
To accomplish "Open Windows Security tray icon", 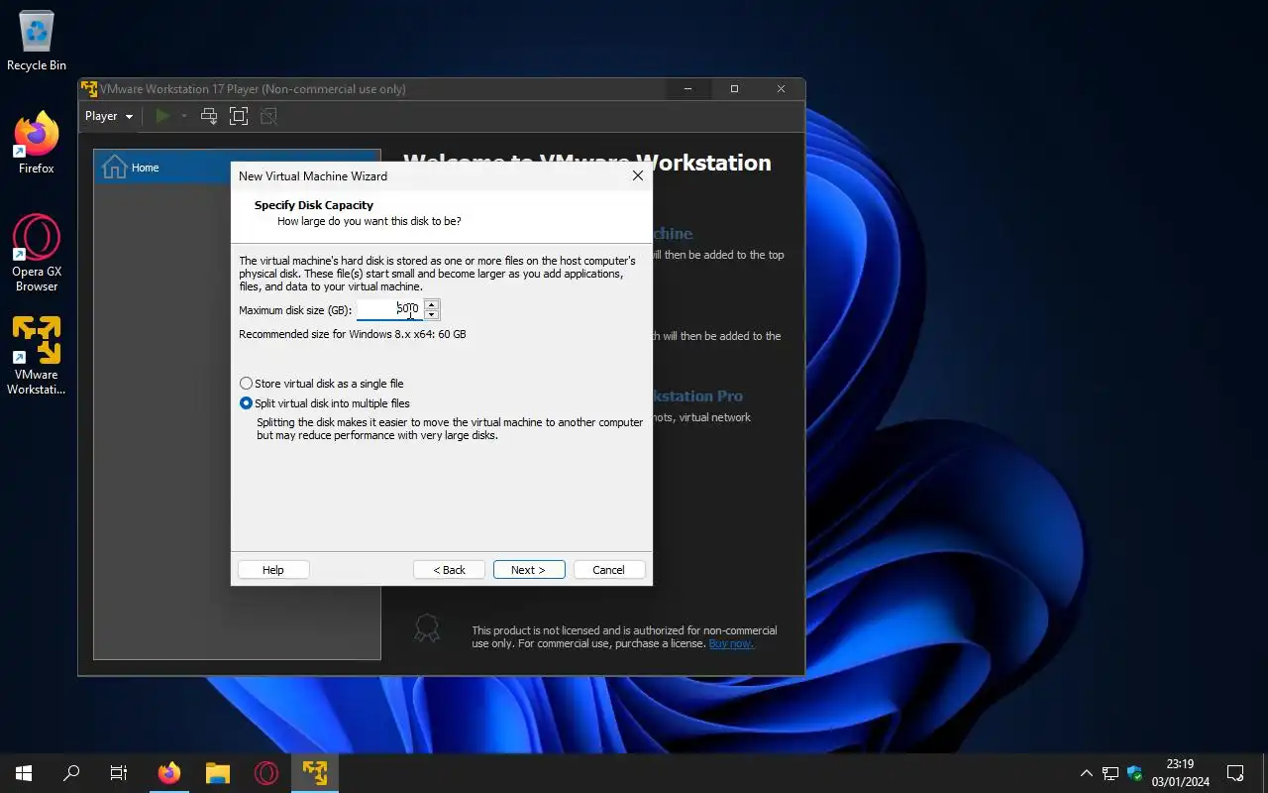I will point(1135,773).
